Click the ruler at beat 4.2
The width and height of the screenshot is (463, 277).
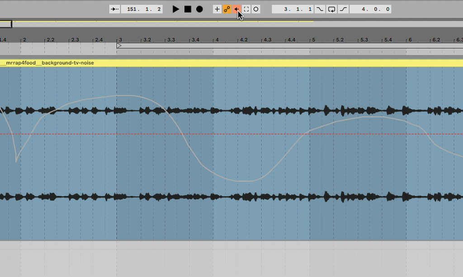(x=244, y=40)
